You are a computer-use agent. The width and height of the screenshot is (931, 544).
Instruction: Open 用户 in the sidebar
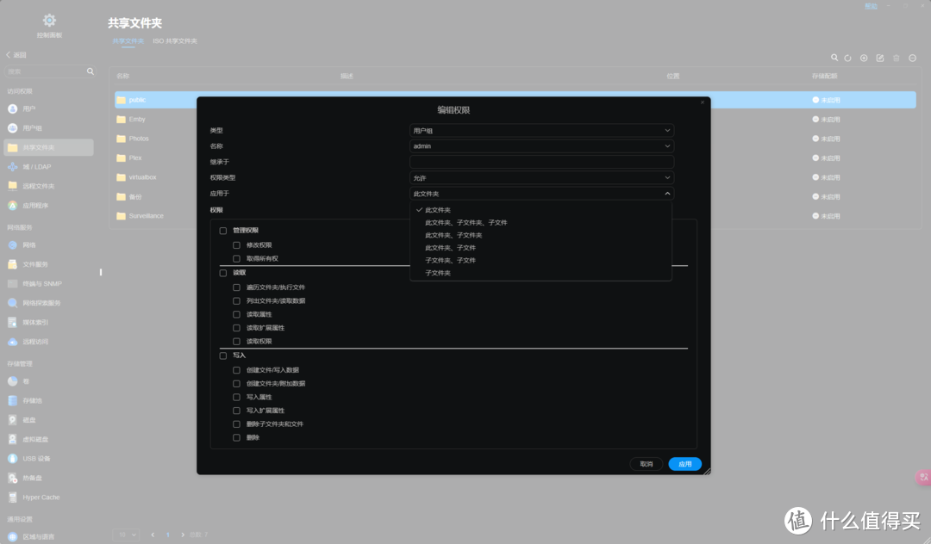click(x=48, y=108)
